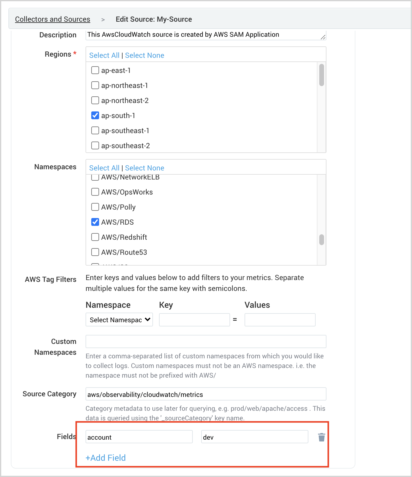Click Select None for Namespaces
The image size is (412, 477).
(145, 168)
